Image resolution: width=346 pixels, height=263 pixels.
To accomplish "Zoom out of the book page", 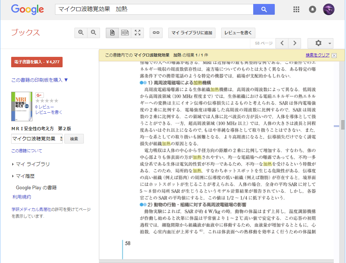I will tap(94, 33).
